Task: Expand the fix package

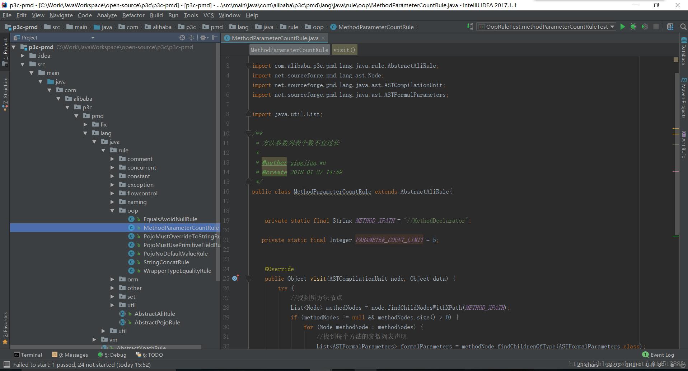Action: pyautogui.click(x=85, y=124)
